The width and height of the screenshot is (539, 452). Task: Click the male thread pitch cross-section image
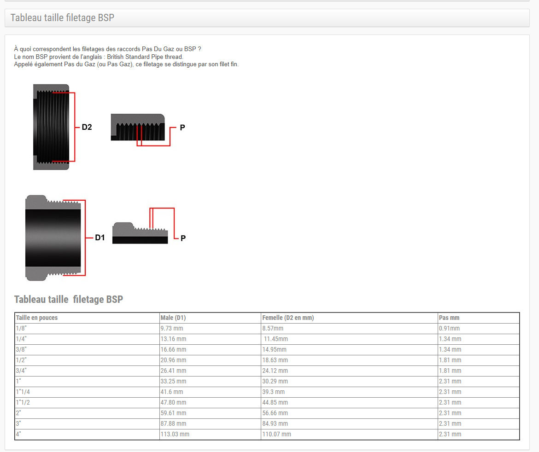140,233
